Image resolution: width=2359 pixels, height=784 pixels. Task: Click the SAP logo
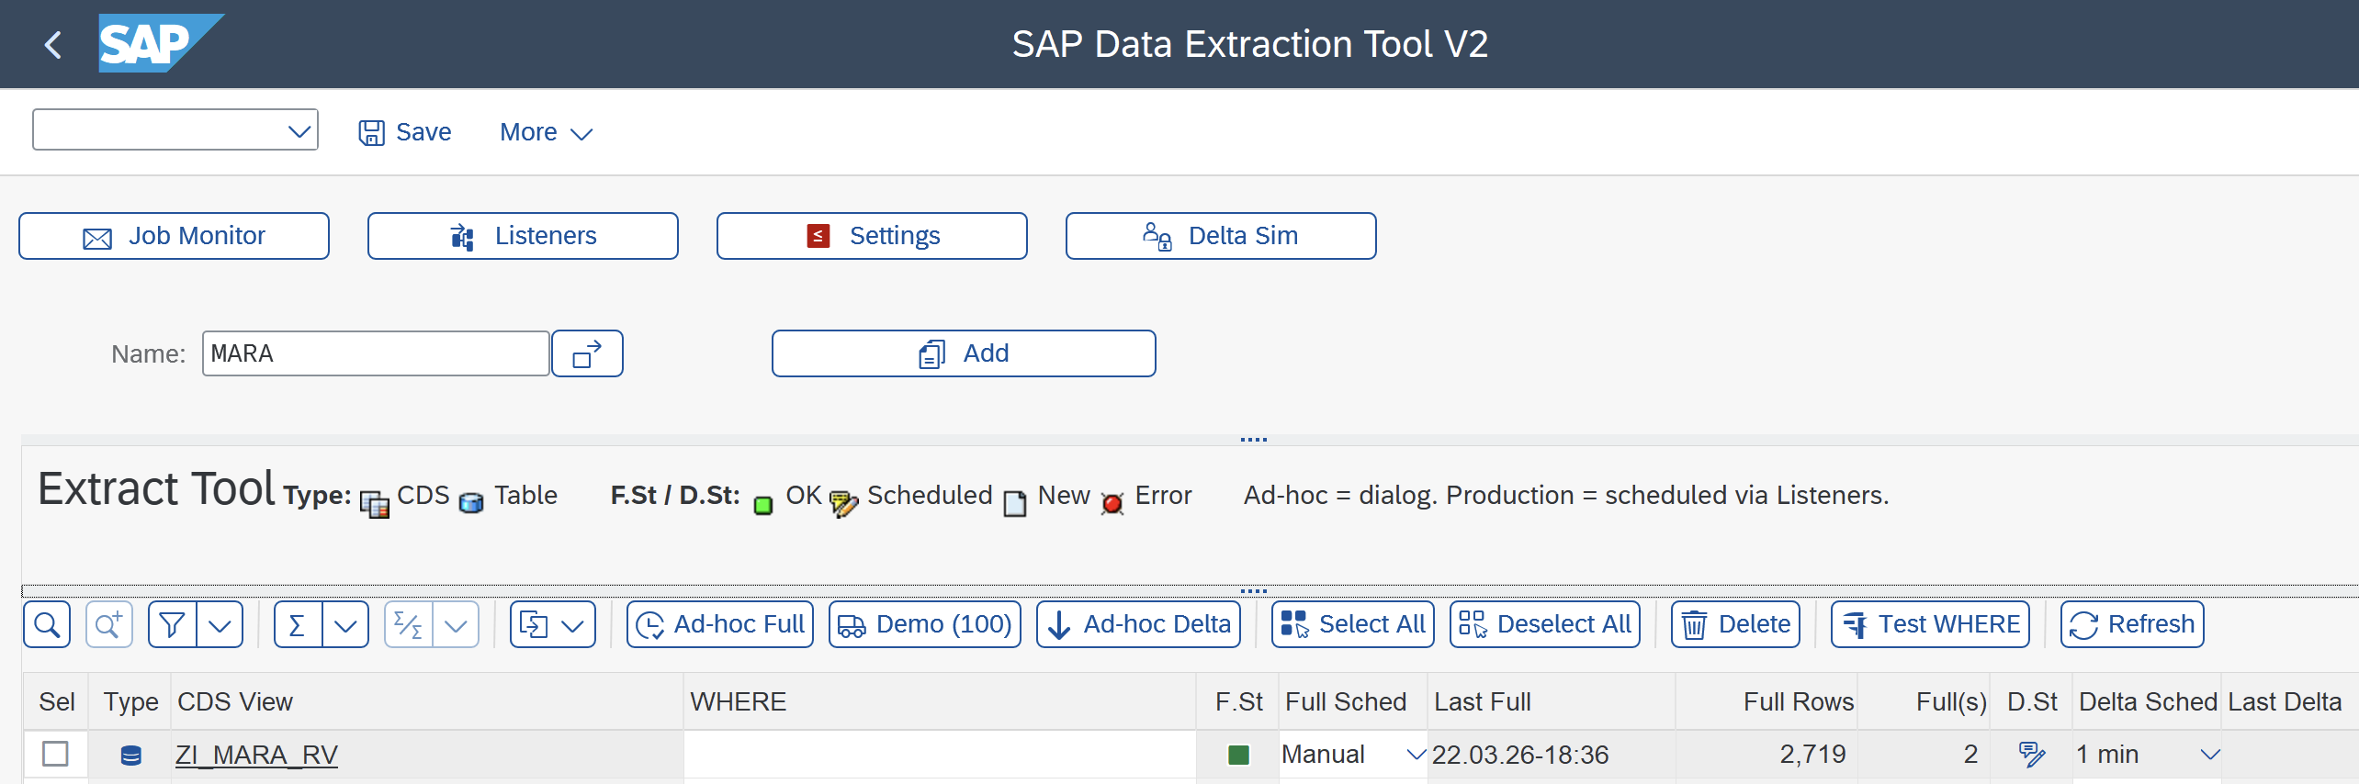pos(160,43)
